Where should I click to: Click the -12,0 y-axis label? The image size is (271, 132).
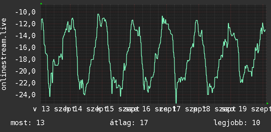pyautogui.click(x=25, y=24)
